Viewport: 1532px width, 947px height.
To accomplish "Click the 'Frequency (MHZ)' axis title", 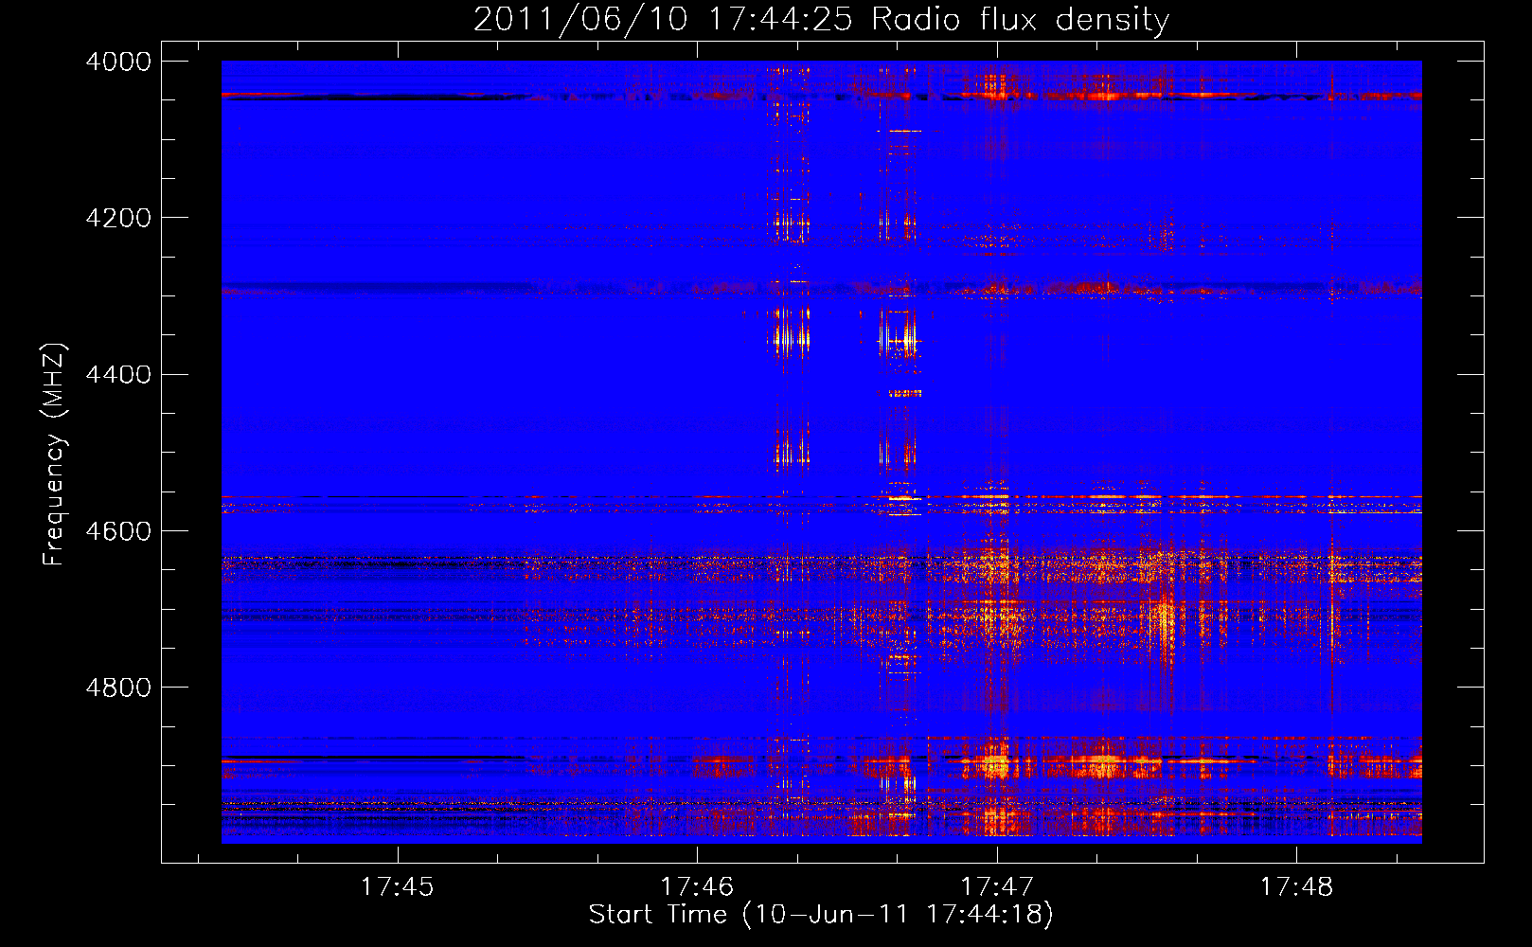I will 55,455.
